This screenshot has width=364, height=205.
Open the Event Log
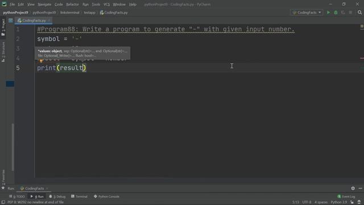click(346, 196)
